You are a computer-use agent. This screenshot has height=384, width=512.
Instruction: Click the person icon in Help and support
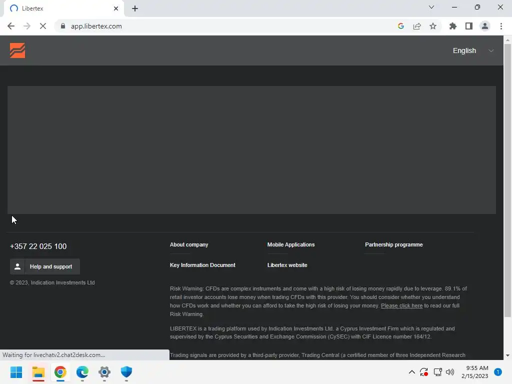pos(17,266)
